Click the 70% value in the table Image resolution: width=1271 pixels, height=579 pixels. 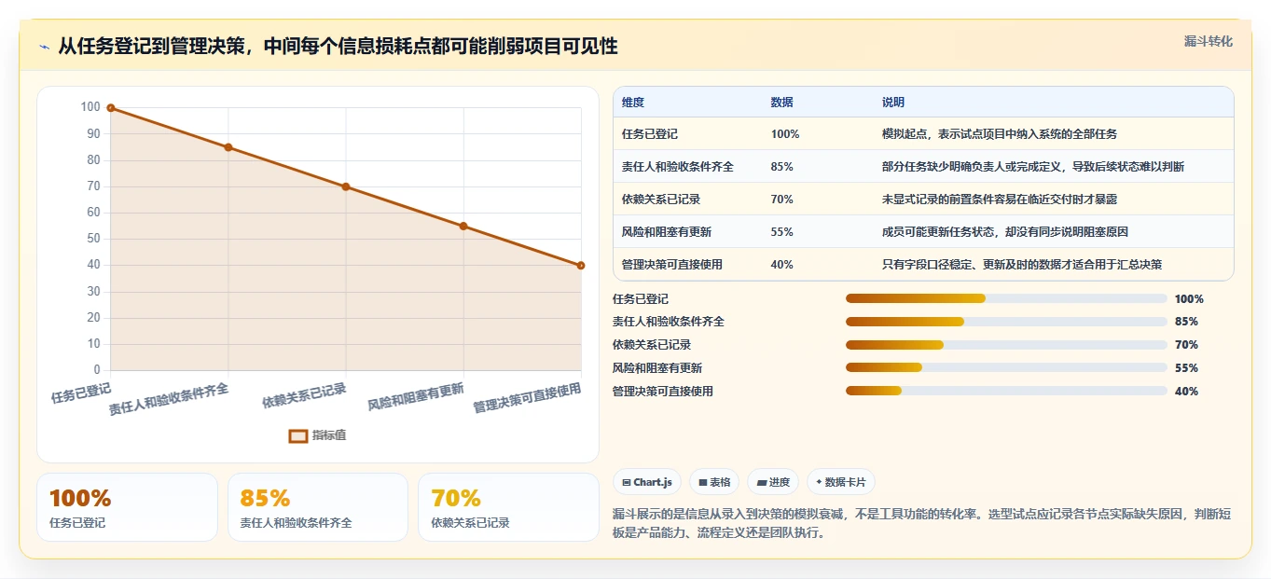pyautogui.click(x=782, y=200)
